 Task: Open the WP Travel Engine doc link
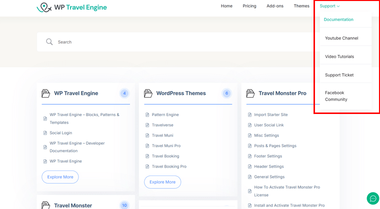65,161
